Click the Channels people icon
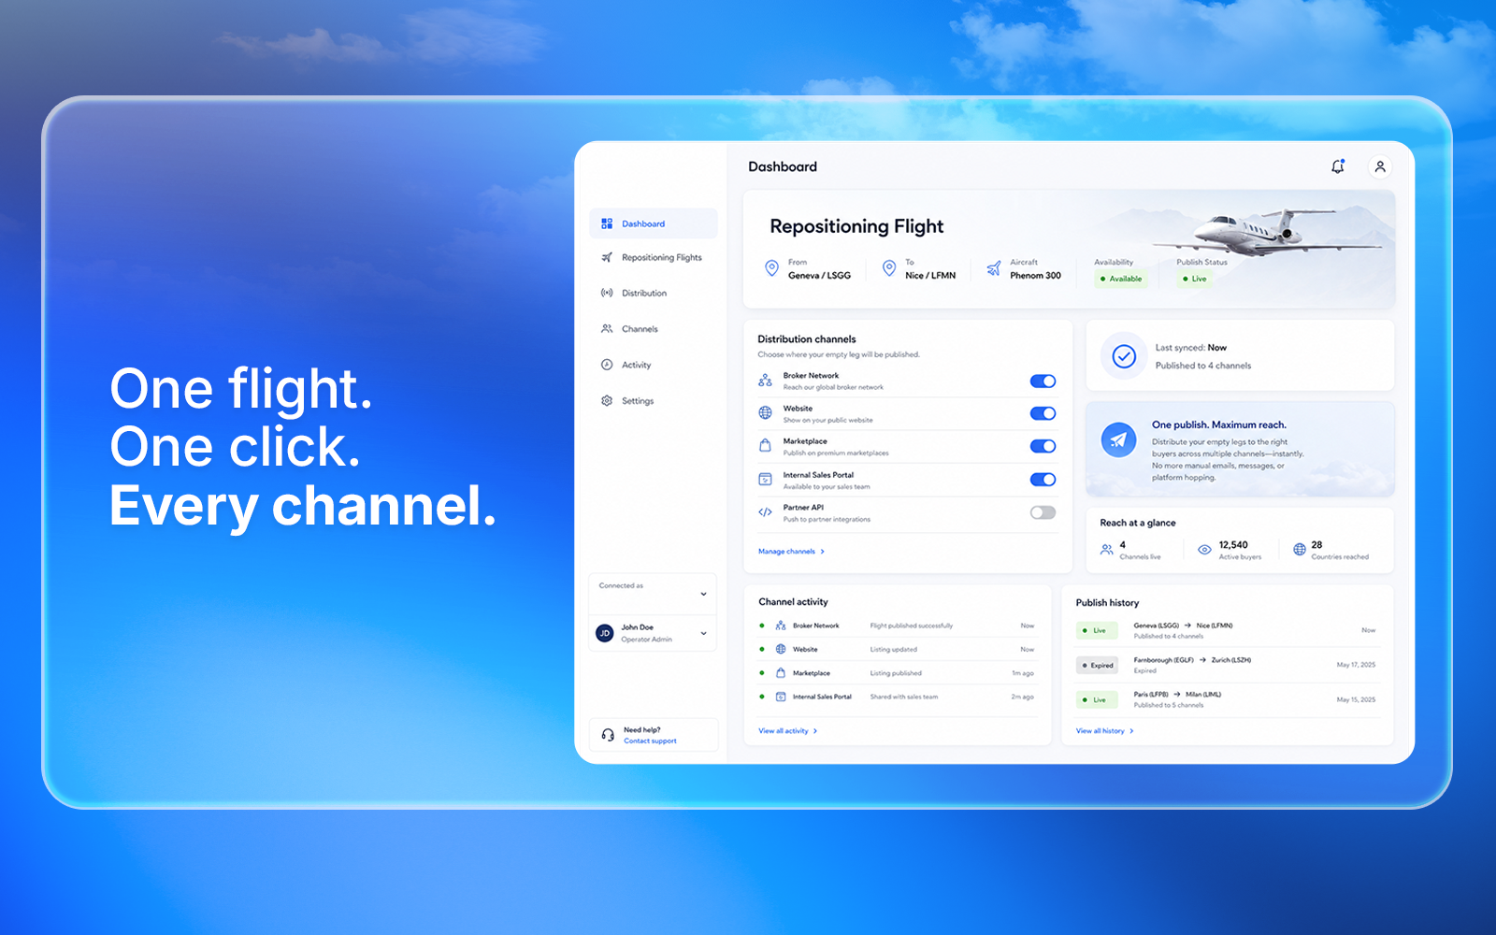Image resolution: width=1496 pixels, height=935 pixels. pos(607,329)
